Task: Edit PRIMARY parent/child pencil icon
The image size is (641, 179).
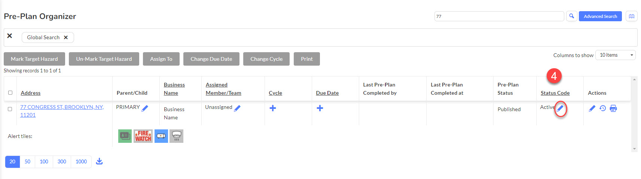Action: pos(145,108)
